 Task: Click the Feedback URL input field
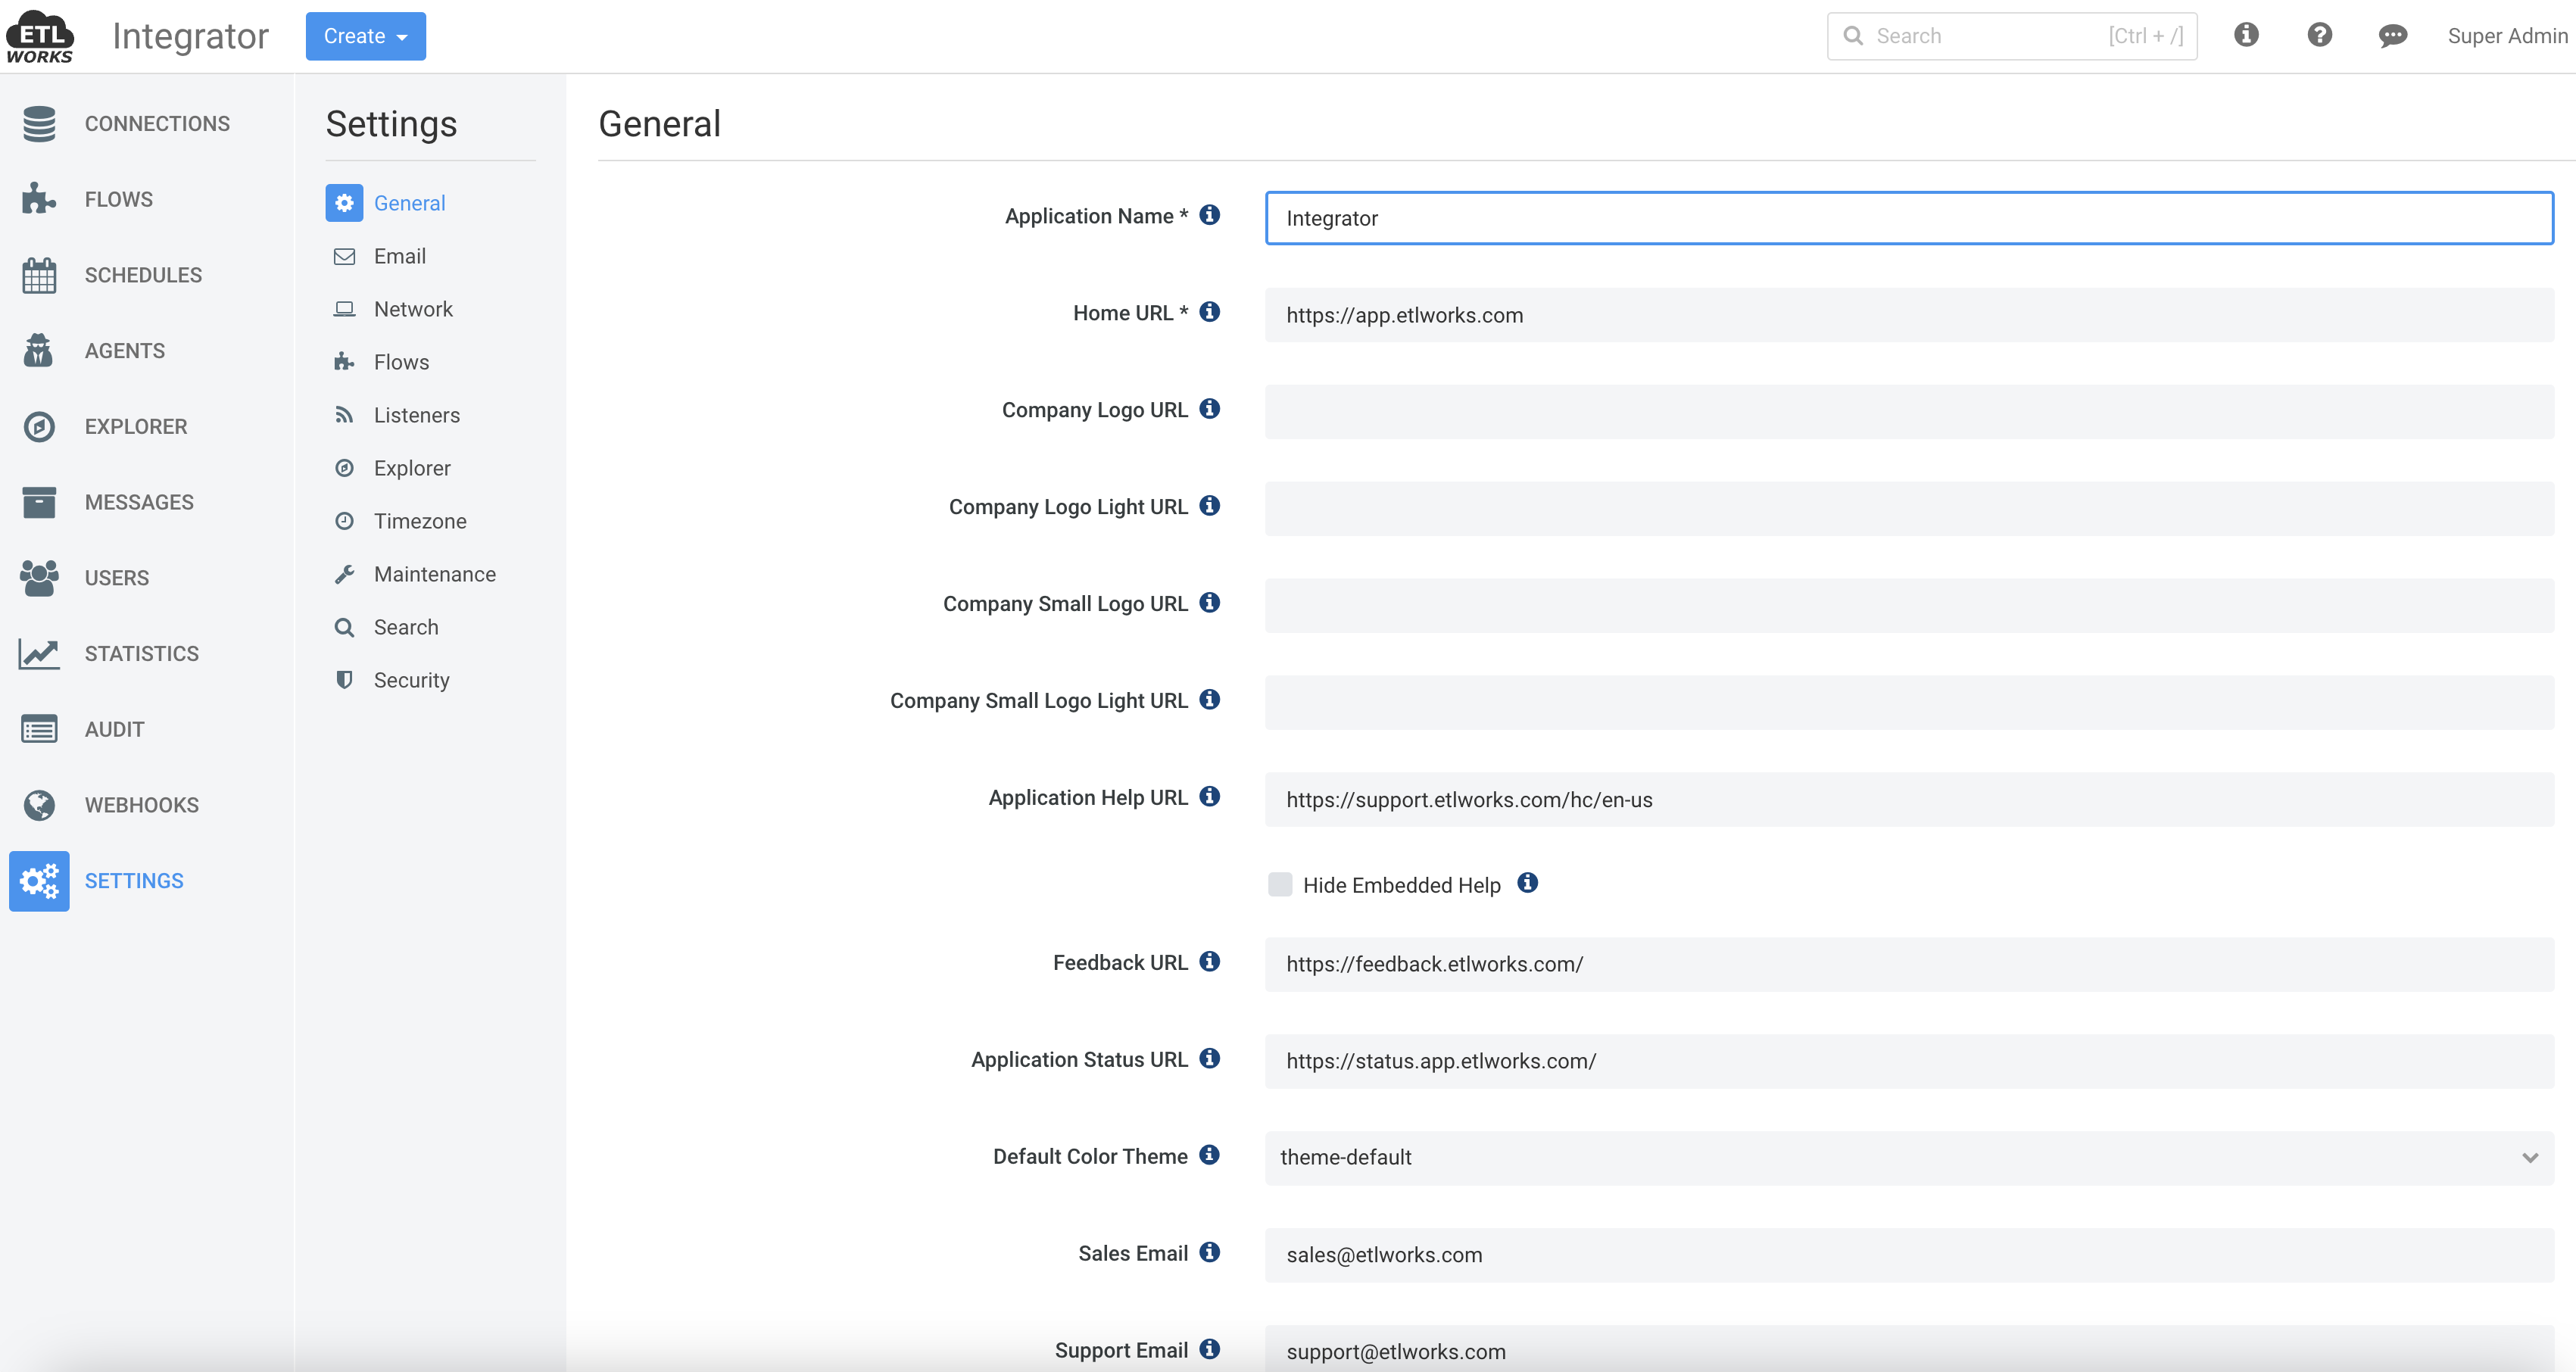[1908, 964]
